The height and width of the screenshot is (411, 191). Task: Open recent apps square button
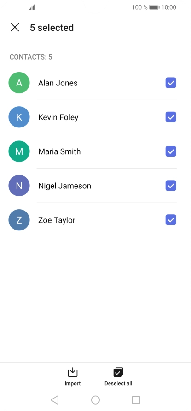pos(136,400)
